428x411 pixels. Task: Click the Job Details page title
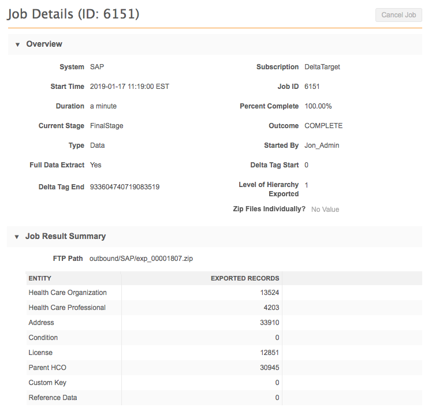pyautogui.click(x=73, y=14)
